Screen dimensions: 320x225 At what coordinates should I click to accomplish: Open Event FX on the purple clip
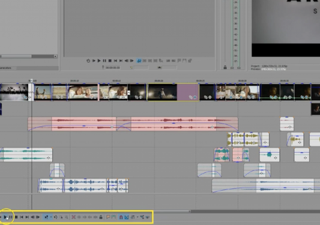pyautogui.click(x=195, y=97)
